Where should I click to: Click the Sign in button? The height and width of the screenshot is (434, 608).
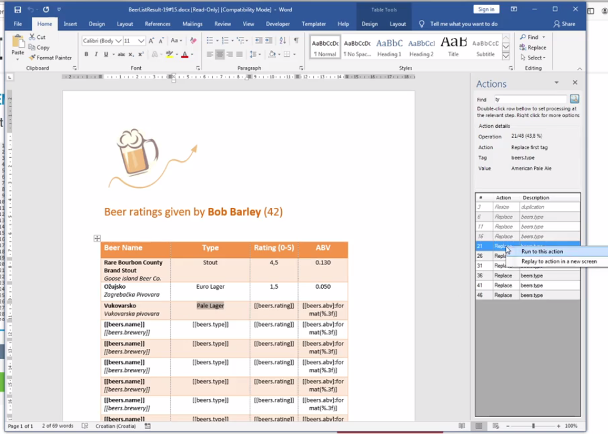coord(486,9)
